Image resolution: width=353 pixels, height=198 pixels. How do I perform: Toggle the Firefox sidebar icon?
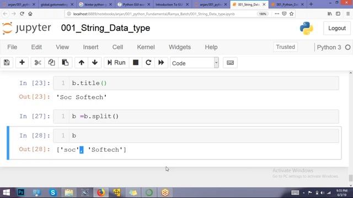coord(338,14)
